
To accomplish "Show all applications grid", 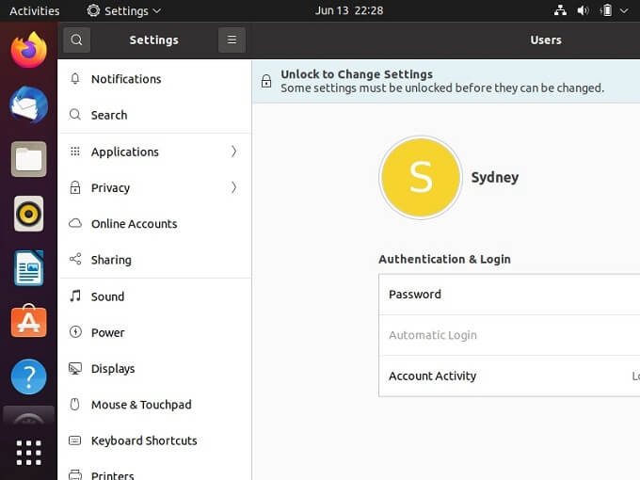I will 28,453.
